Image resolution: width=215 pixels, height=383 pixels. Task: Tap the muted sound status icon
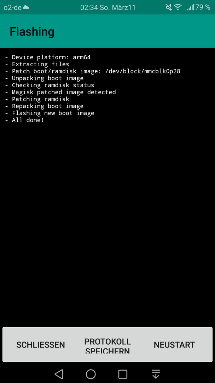(x=169, y=7)
